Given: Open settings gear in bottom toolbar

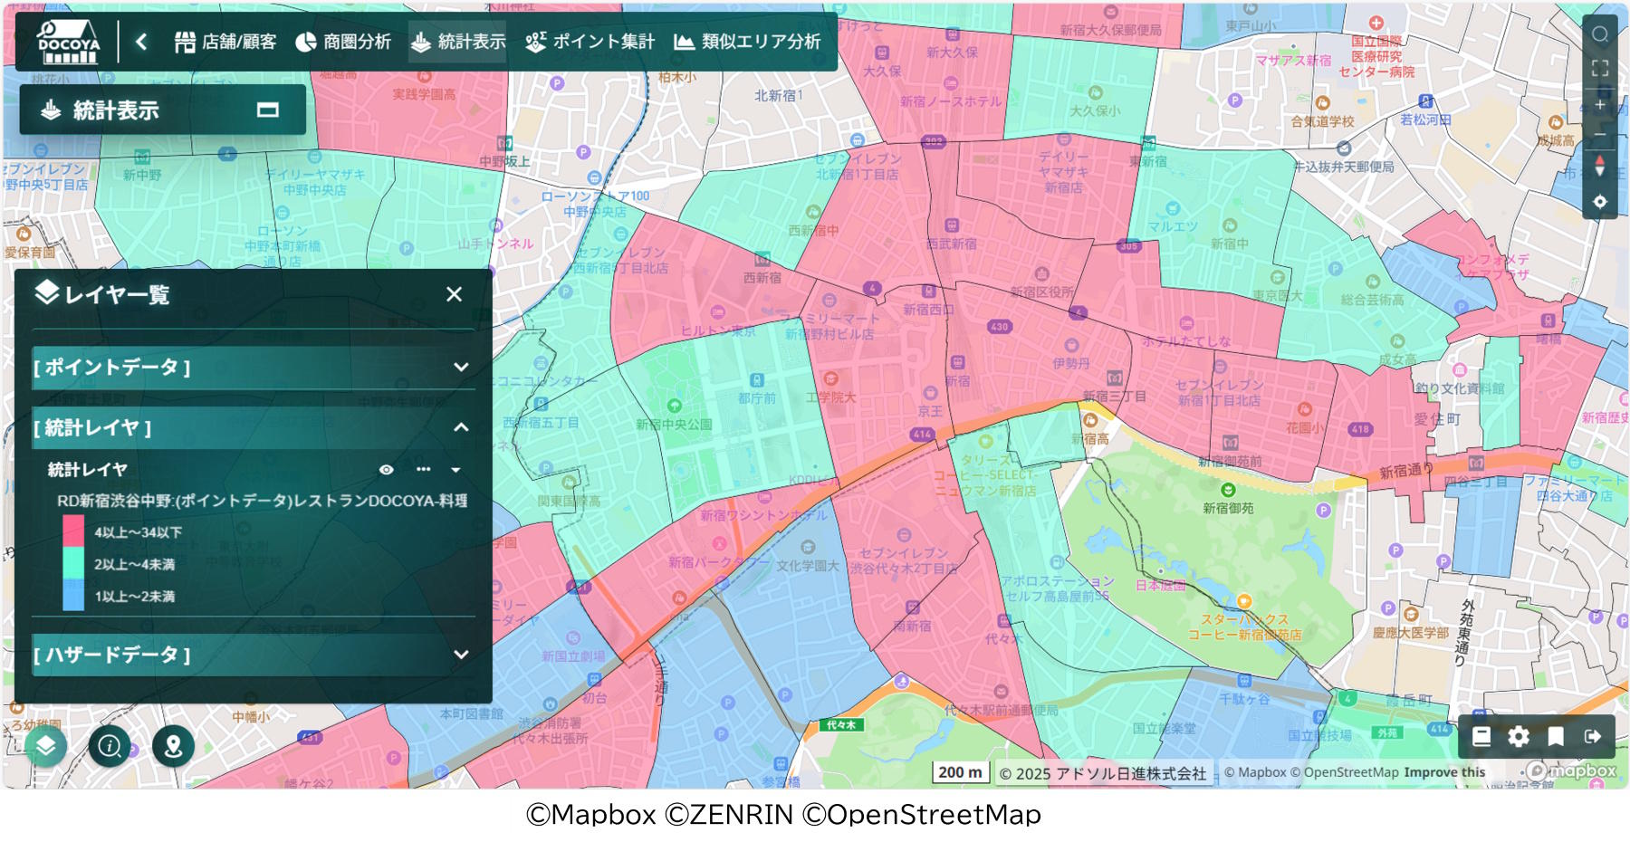Looking at the screenshot, I should click(1519, 737).
